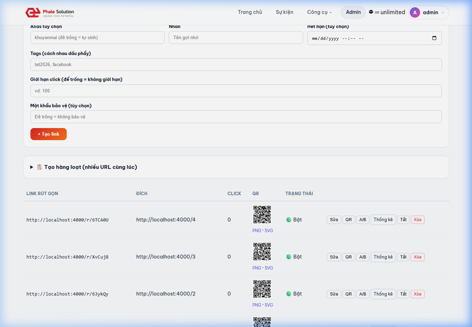Open QR button for 6TCA0U row

[x=349, y=220]
